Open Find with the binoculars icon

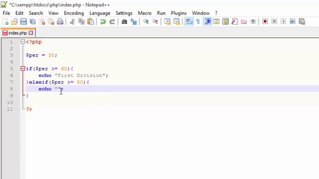click(124, 21)
